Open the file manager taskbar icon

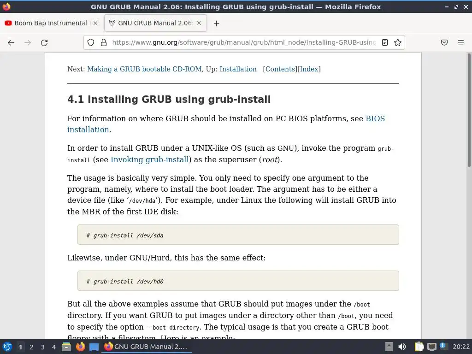click(66, 347)
